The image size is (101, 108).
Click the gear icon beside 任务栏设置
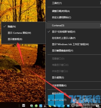click(x=49, y=100)
